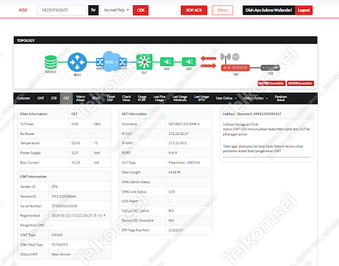Screen dimensions: 339x266
Task: Click the red ONT router icon
Action: 235,67
